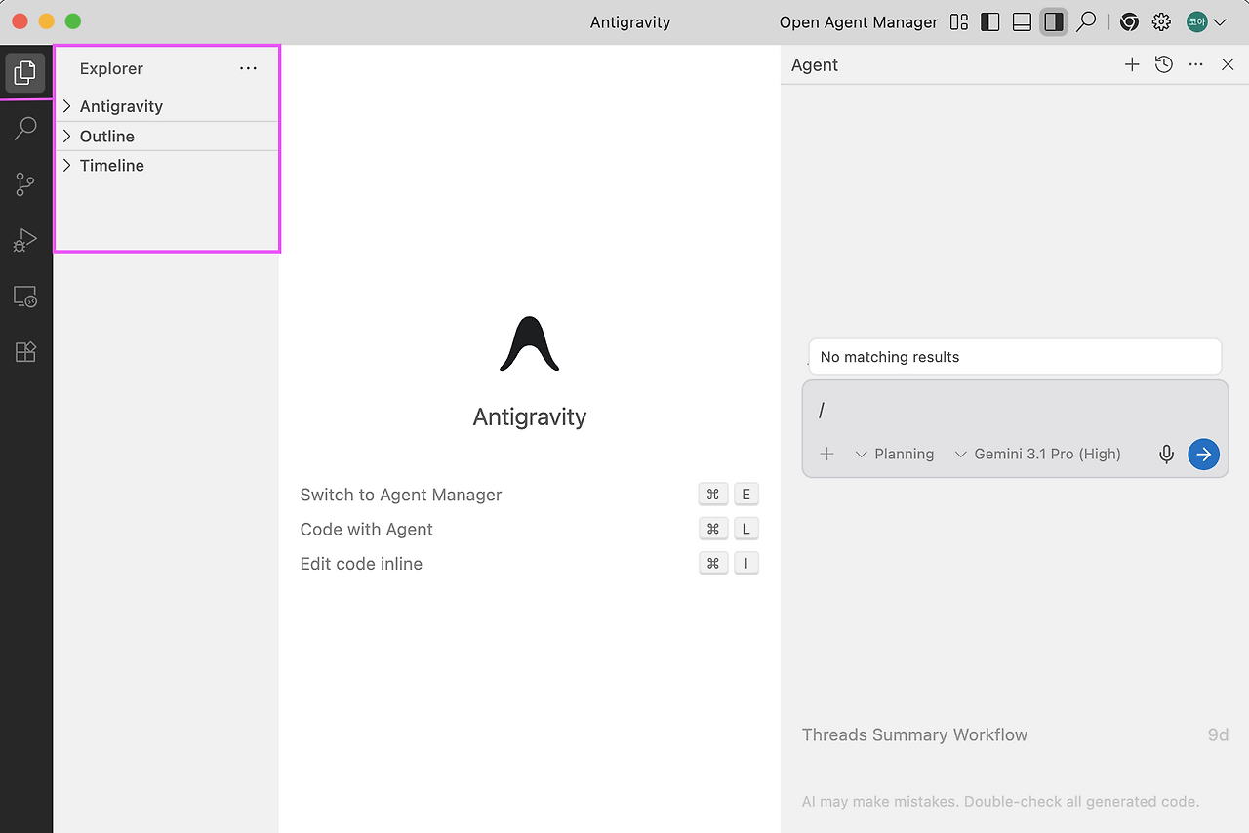
Task: Open the Planning mode dropdown
Action: [895, 454]
